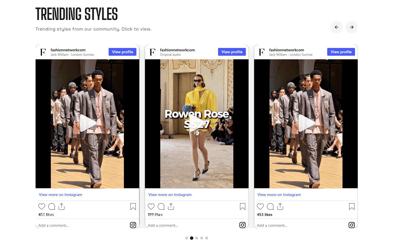Click F avatar on the Original audio card
The height and width of the screenshot is (250, 395).
click(x=152, y=52)
